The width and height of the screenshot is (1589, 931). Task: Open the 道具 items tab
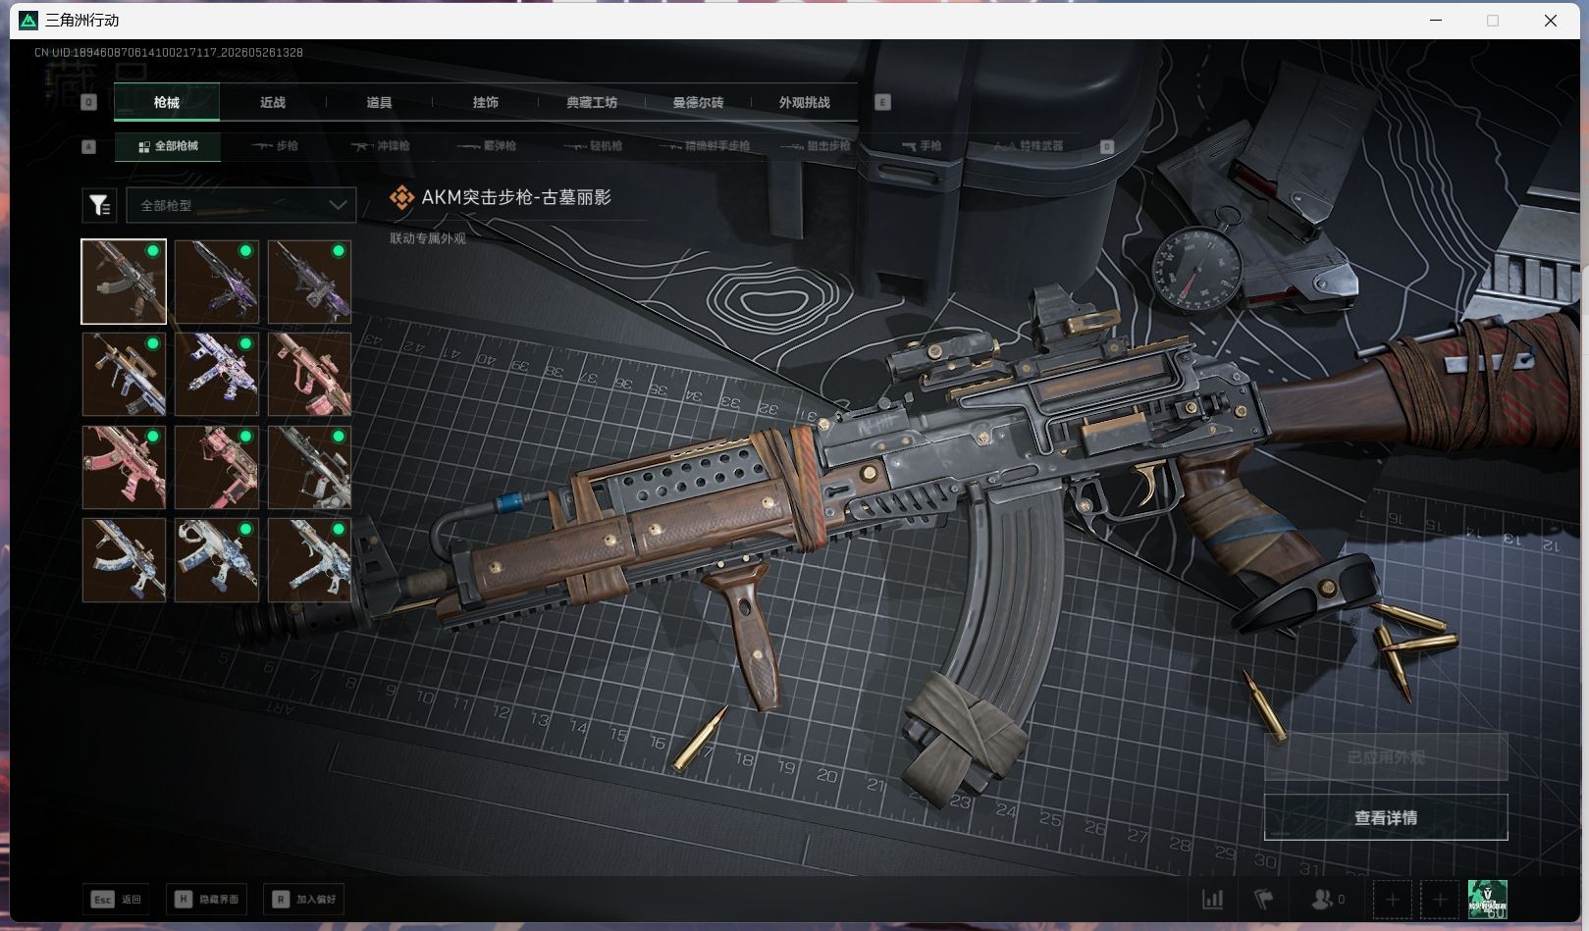coord(379,102)
